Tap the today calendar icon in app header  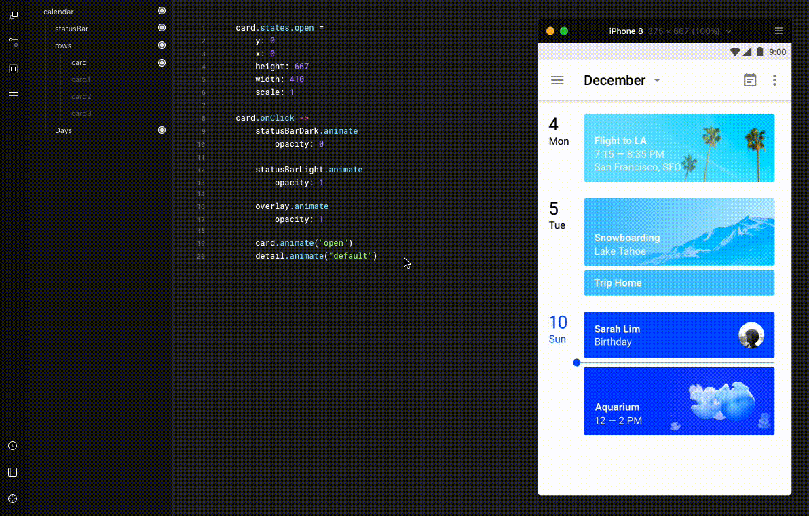750,80
